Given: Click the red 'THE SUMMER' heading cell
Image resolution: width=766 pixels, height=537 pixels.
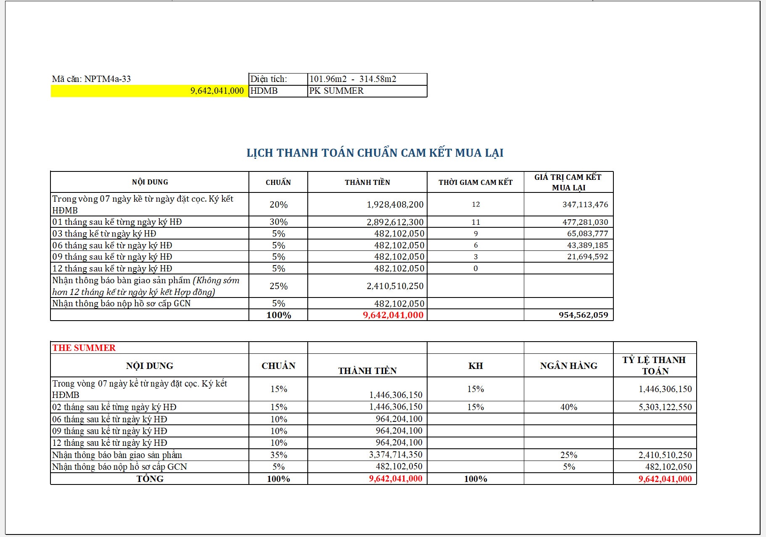Looking at the screenshot, I should point(84,348).
